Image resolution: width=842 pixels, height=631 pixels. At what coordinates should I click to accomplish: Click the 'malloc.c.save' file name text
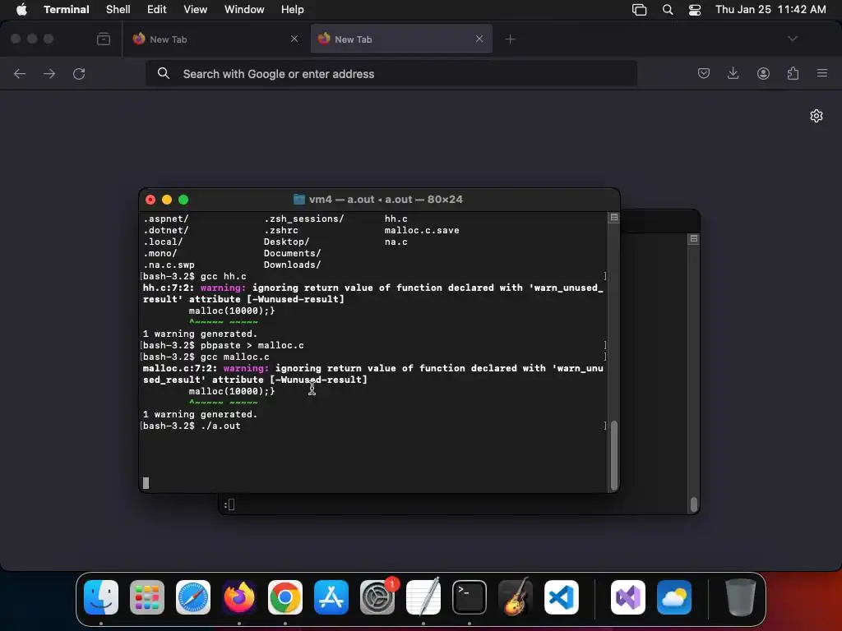coord(422,230)
